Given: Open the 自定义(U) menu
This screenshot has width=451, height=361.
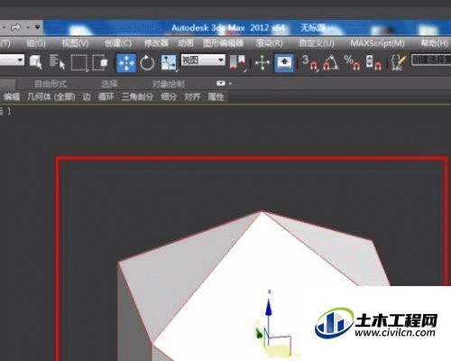Looking at the screenshot, I should pos(317,43).
